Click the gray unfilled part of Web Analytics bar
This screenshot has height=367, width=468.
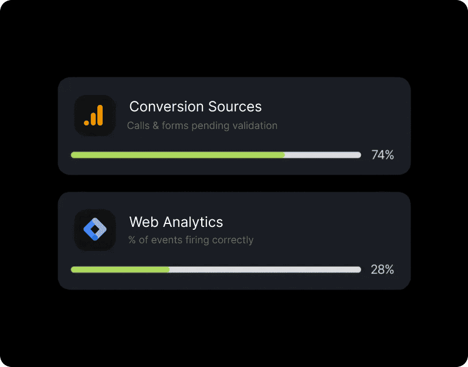(x=264, y=270)
